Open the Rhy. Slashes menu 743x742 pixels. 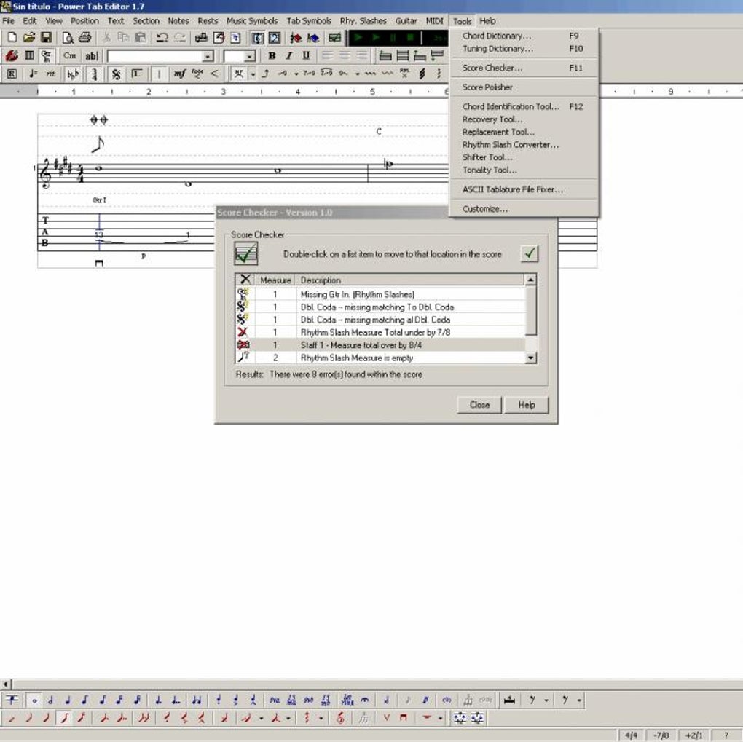(363, 21)
